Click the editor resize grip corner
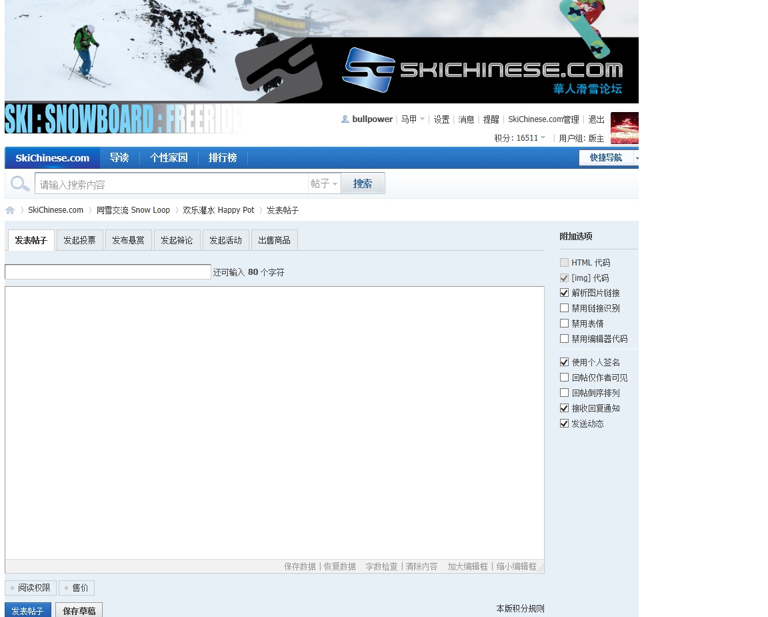Screen dimensions: 768x617 541,568
